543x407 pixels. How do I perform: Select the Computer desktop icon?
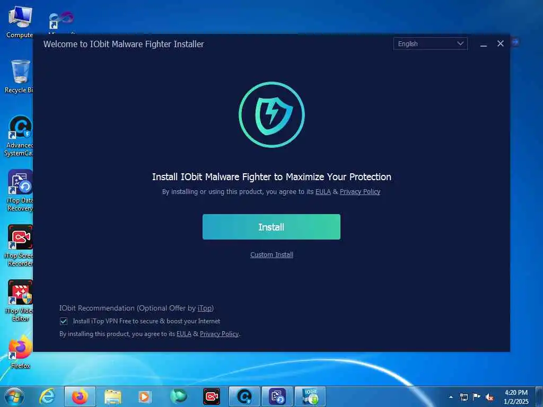20,22
